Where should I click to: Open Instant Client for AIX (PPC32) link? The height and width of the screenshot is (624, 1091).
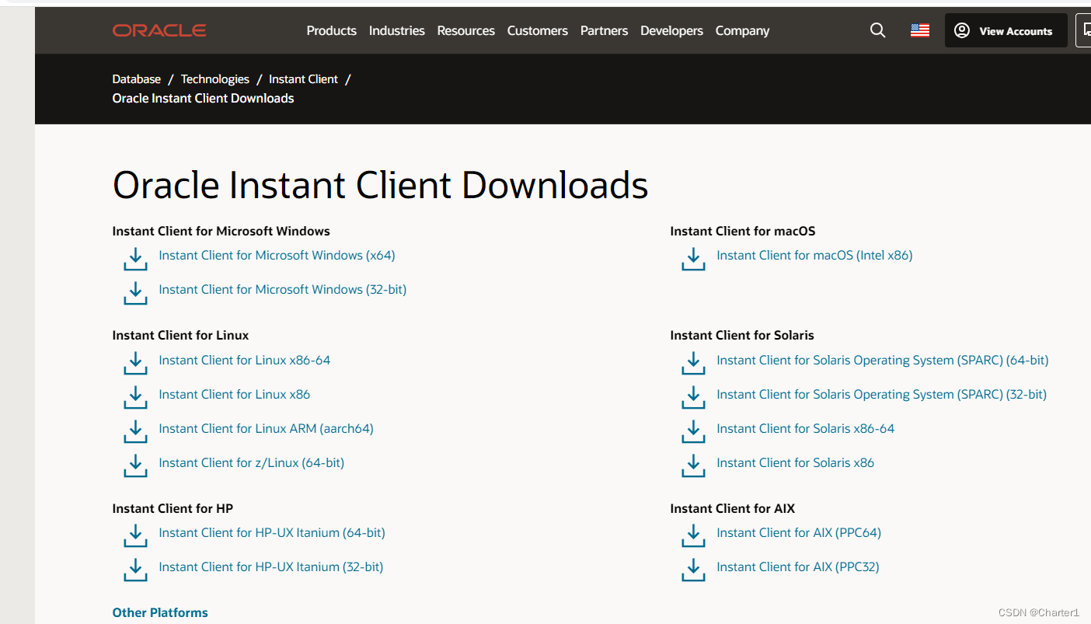pos(798,566)
